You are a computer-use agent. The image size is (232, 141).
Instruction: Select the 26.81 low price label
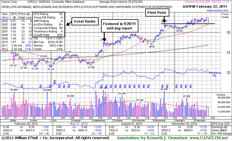click(x=152, y=47)
